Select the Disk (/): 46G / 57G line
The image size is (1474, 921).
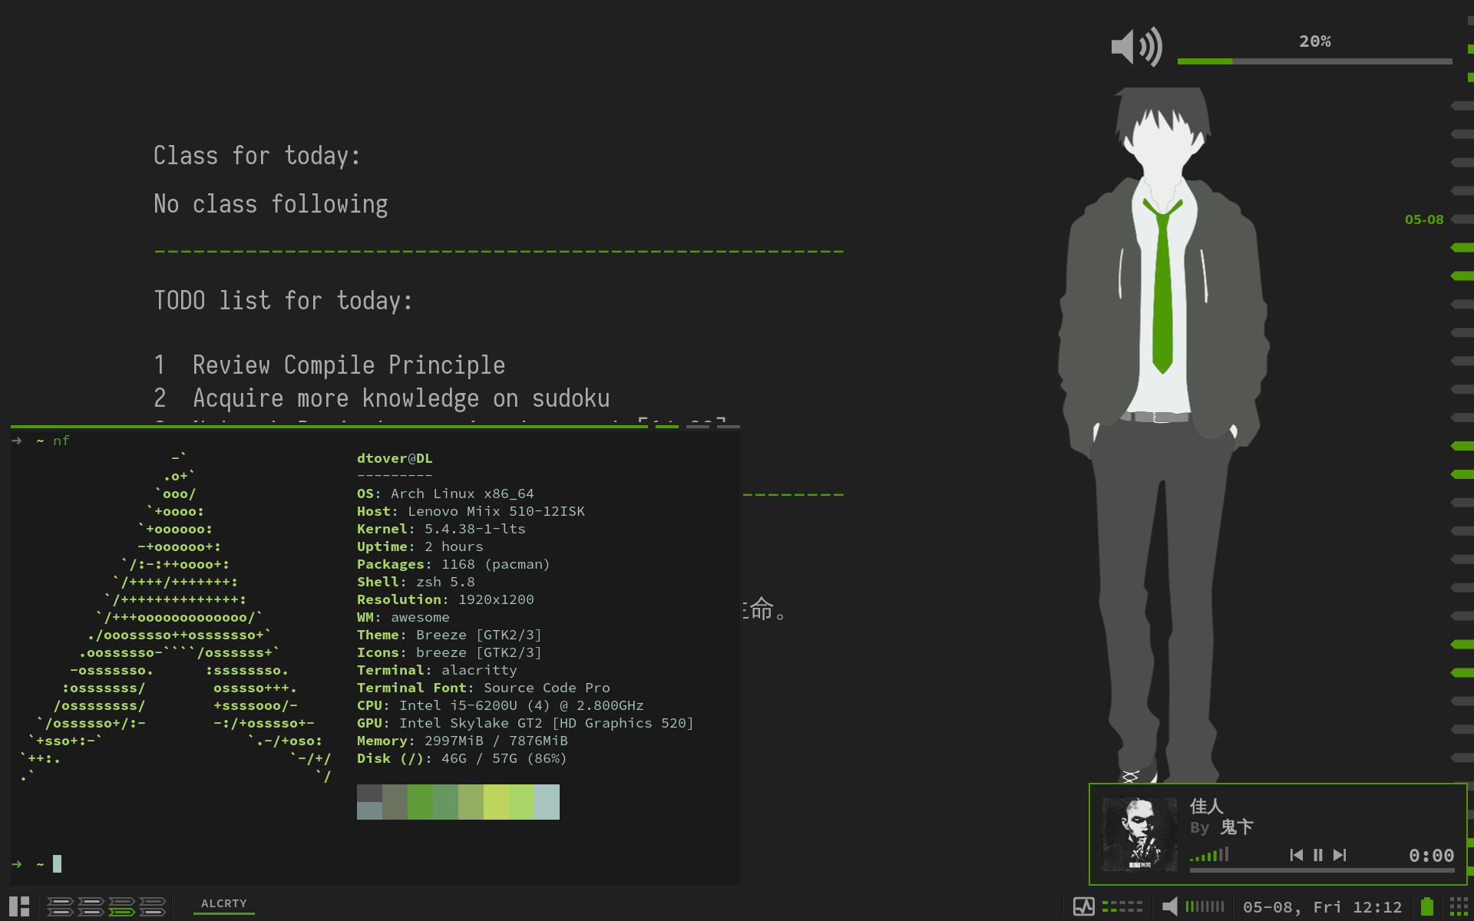click(x=462, y=758)
